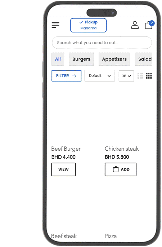
Task: Click VIEW button for Beef Burger
Action: [x=63, y=169]
